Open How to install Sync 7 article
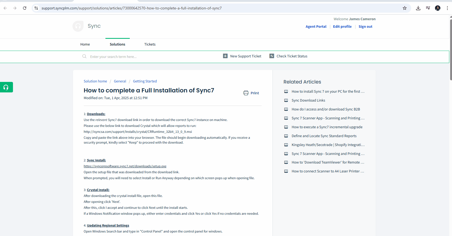The width and height of the screenshot is (452, 236). pos(328,92)
